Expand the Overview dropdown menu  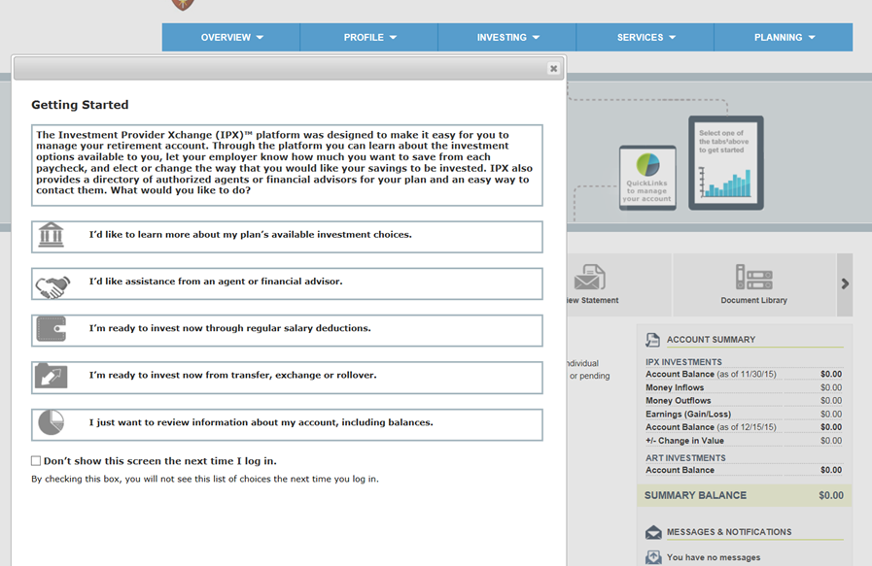(x=231, y=37)
